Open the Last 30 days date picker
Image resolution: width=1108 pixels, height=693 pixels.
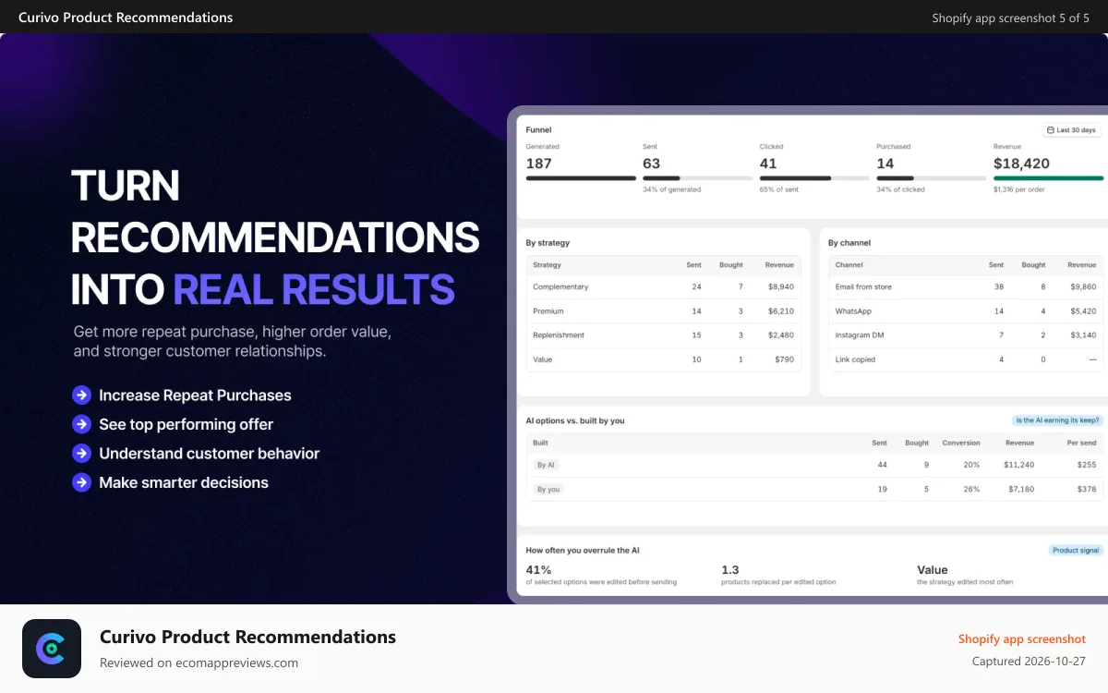pyautogui.click(x=1072, y=130)
